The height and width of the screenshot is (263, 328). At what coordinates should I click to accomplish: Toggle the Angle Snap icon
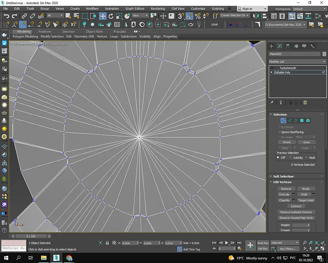pyautogui.click(x=189, y=16)
